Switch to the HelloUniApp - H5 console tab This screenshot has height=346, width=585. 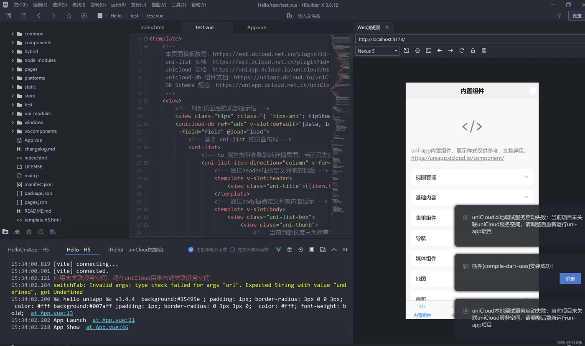coord(28,249)
